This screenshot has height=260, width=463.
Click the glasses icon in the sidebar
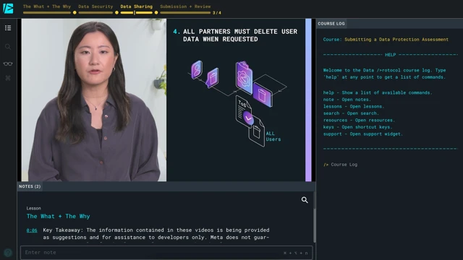(8, 64)
